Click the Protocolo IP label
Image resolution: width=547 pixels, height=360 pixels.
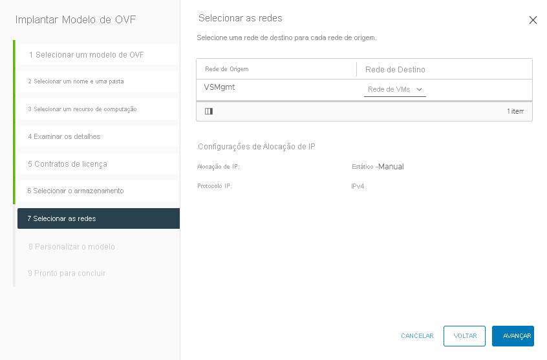click(x=215, y=186)
